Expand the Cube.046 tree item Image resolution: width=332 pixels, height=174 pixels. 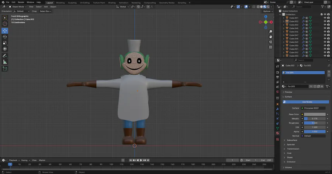point(284,32)
